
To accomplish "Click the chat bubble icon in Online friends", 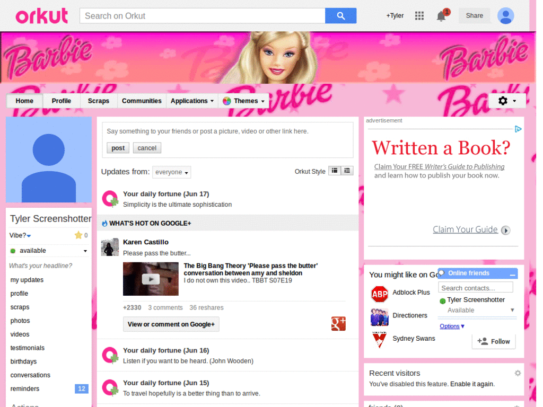I will (x=442, y=273).
